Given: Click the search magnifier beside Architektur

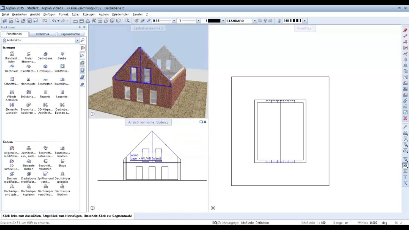Looking at the screenshot, I should (82, 40).
